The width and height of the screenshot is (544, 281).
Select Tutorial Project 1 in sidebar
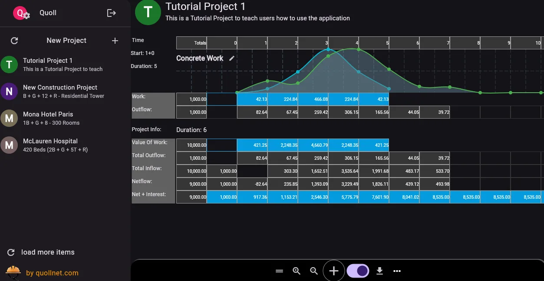coord(56,64)
